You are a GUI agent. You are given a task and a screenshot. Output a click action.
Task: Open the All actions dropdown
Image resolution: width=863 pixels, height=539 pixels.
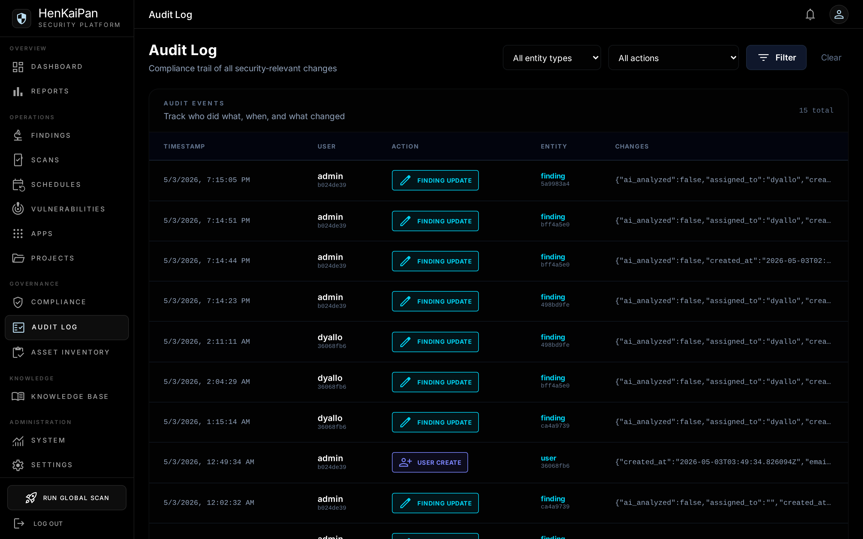click(x=673, y=58)
